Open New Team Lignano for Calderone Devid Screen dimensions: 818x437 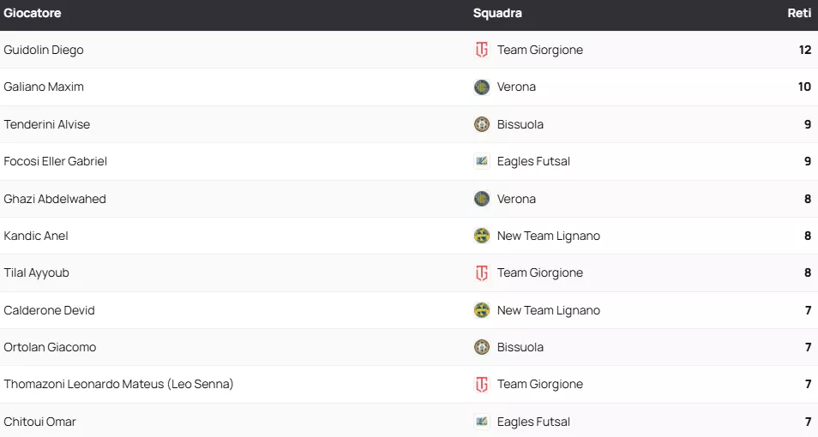(548, 310)
